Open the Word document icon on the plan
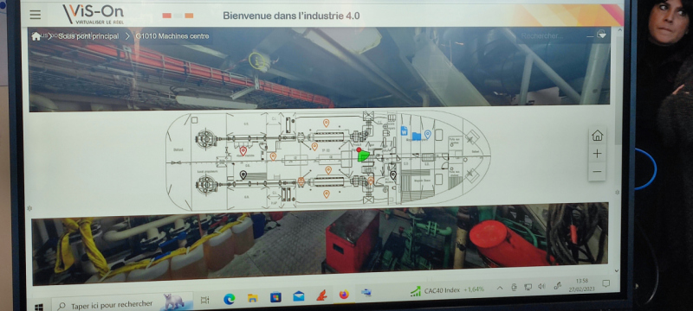The image size is (693, 311). [404, 130]
